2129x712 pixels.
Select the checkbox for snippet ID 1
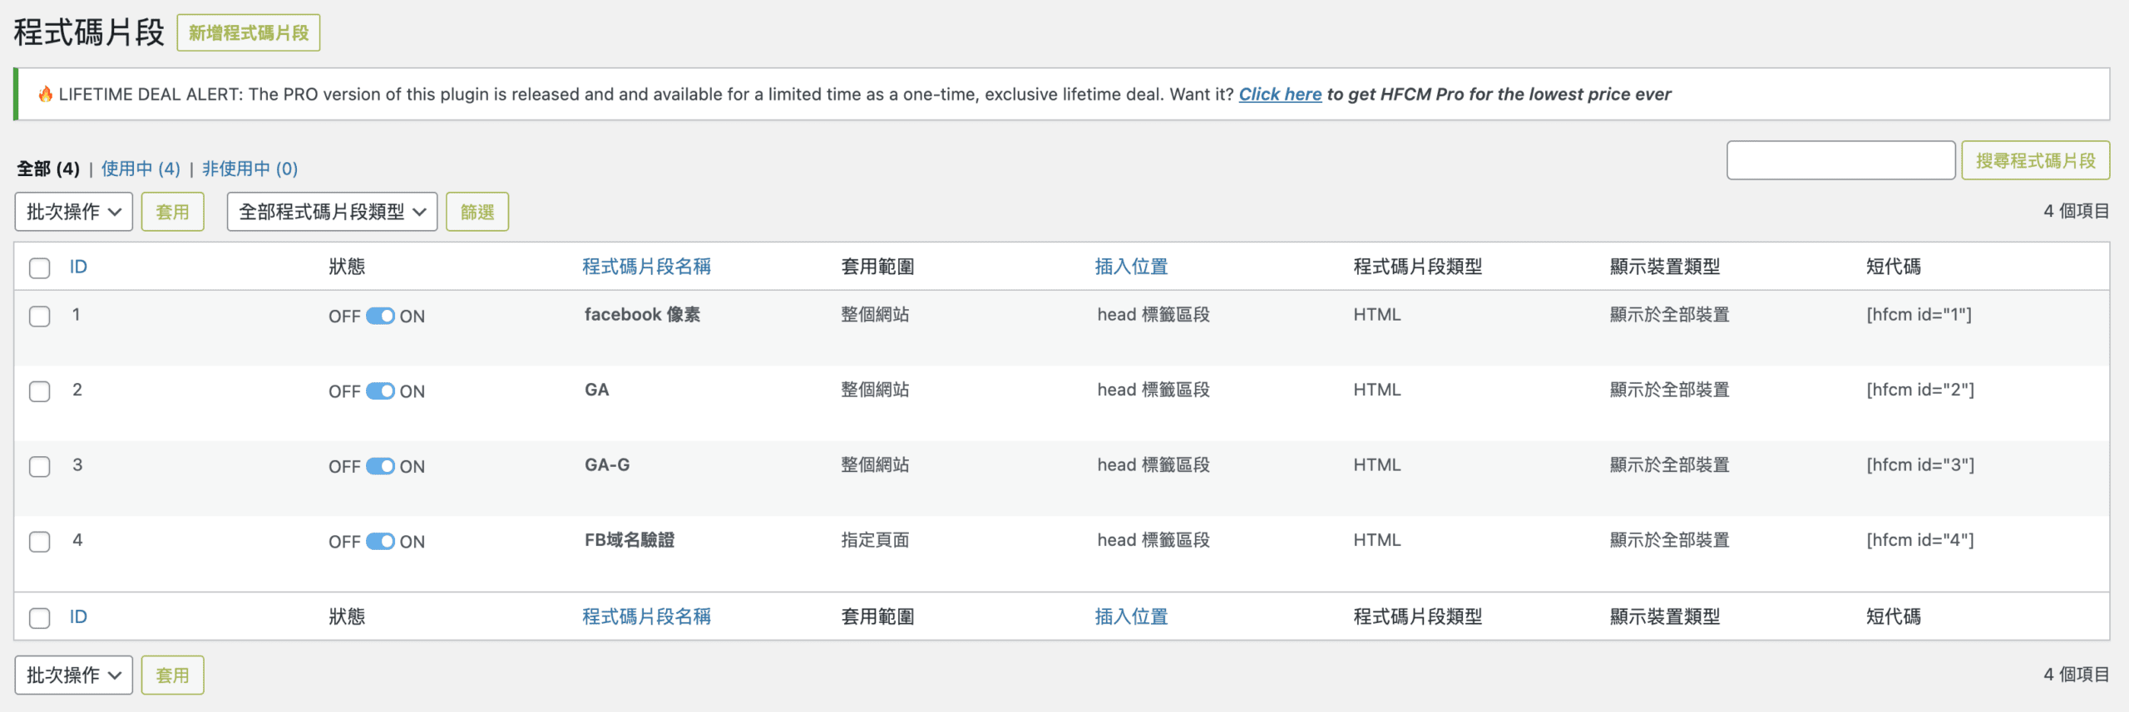coord(39,317)
